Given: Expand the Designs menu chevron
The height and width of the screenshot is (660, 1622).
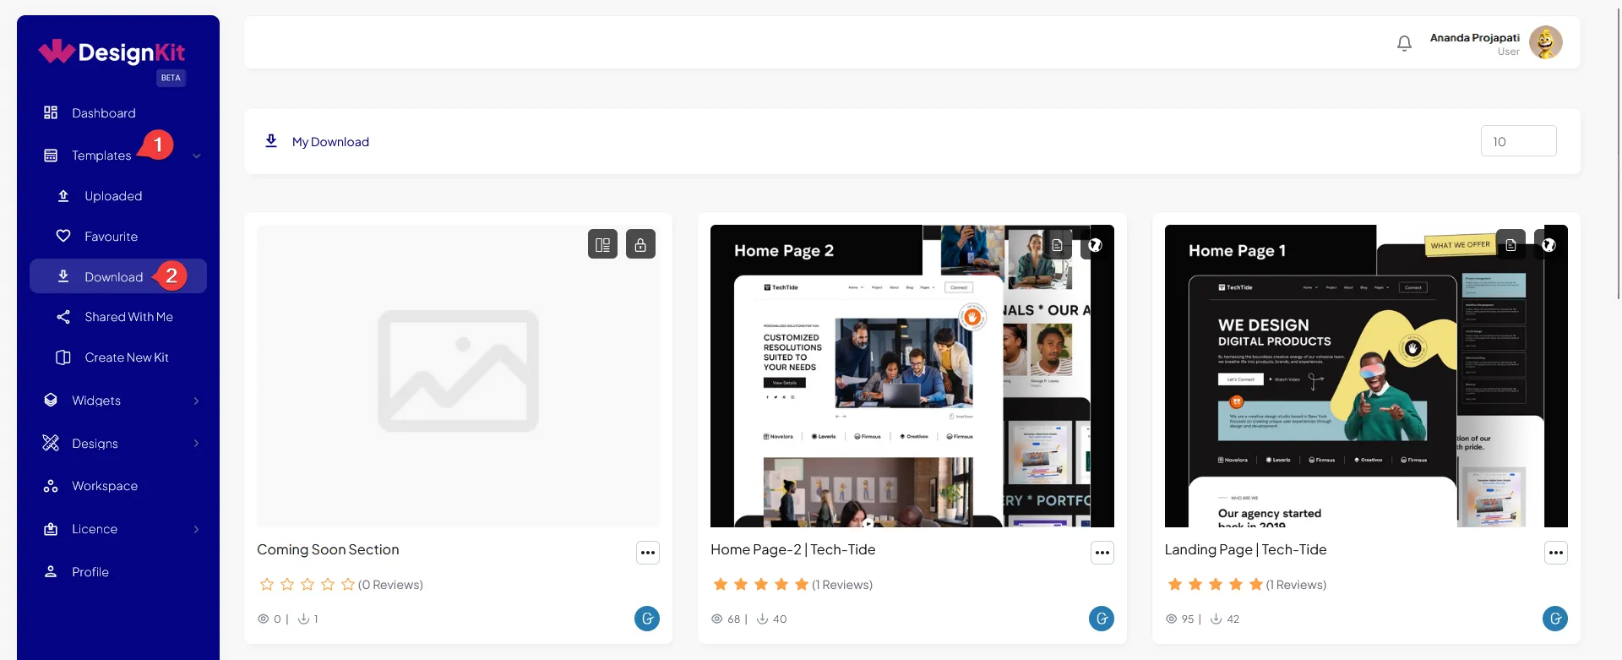Looking at the screenshot, I should (x=196, y=444).
